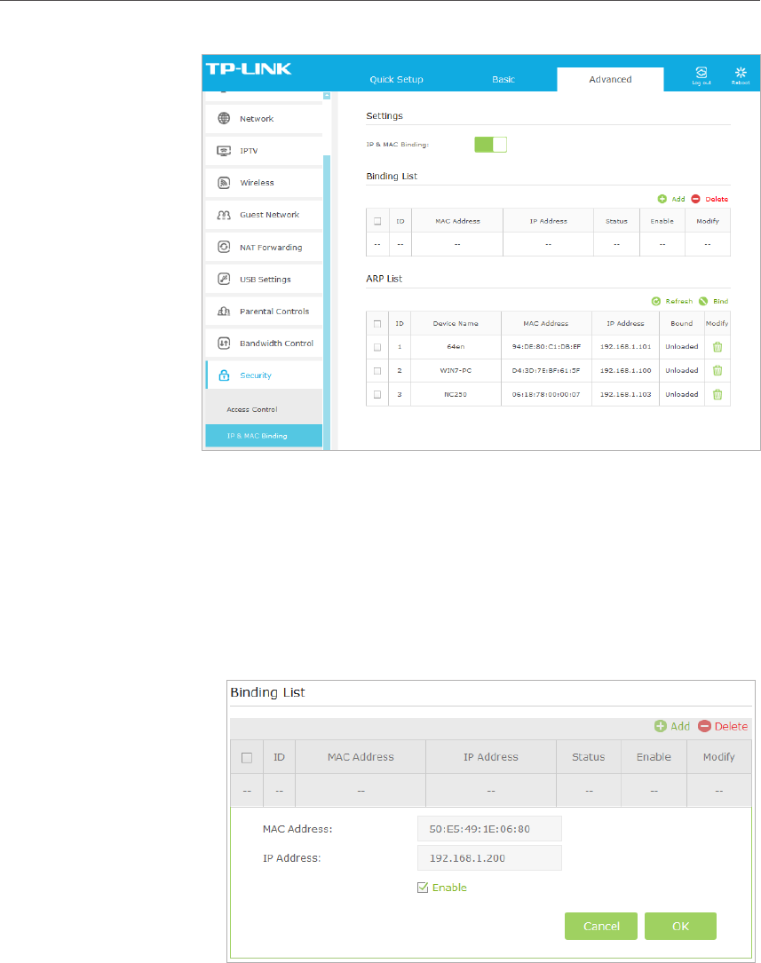This screenshot has width=761, height=963.
Task: Click IP address 192.168.1.100 cell
Action: coord(625,370)
